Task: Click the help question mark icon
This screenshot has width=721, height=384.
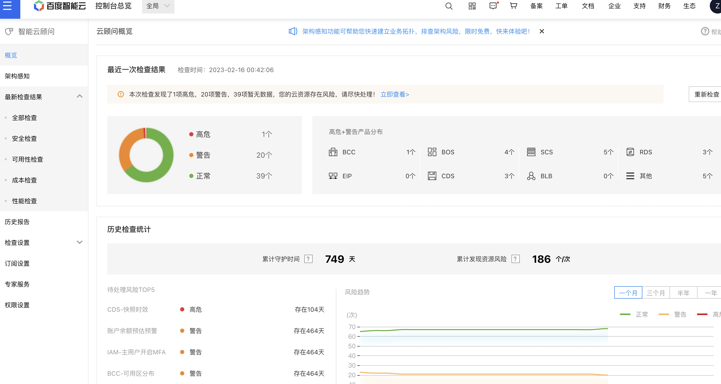Action: (x=705, y=31)
